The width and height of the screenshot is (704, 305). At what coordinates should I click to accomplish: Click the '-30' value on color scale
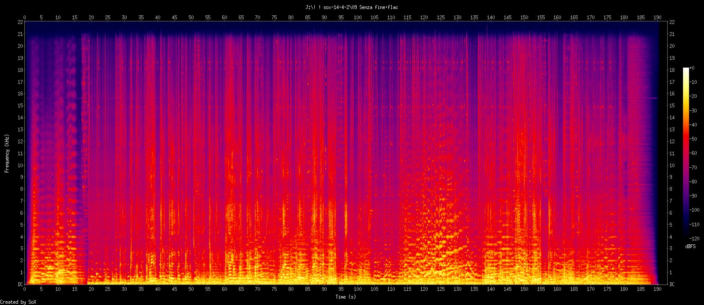(693, 111)
